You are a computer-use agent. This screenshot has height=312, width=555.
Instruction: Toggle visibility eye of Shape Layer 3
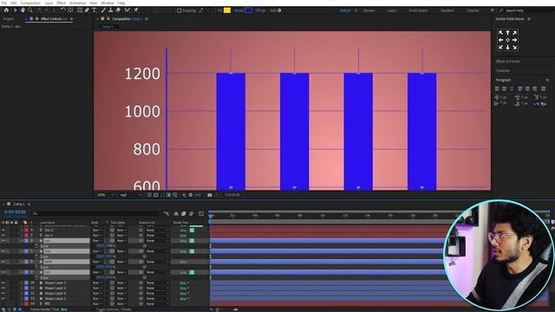pos(3,283)
